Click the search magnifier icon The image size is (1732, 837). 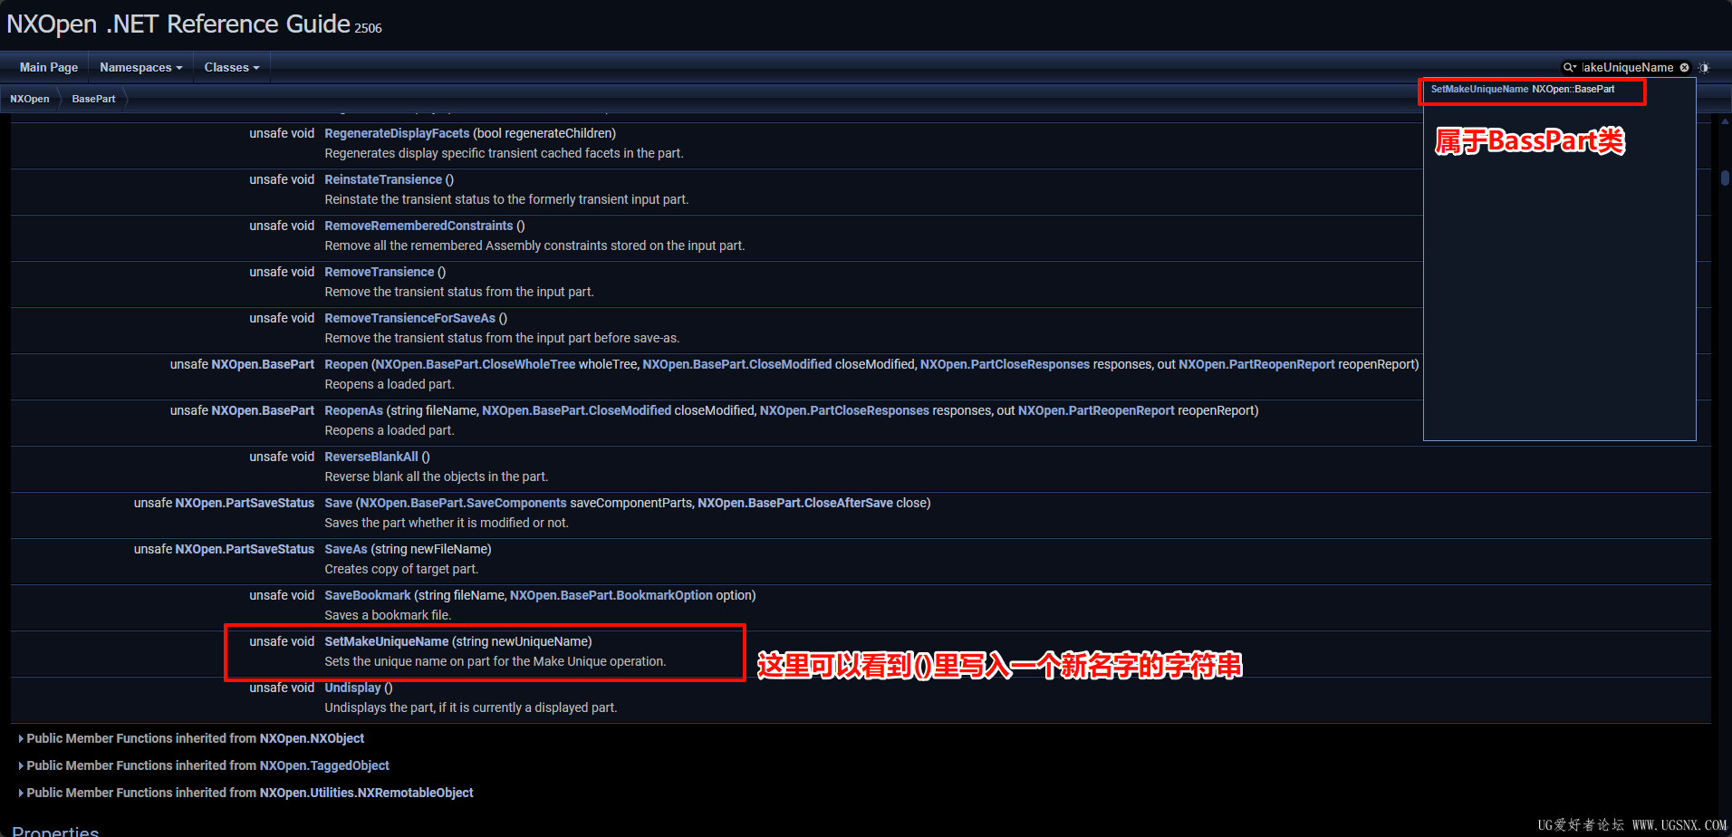[x=1569, y=68]
